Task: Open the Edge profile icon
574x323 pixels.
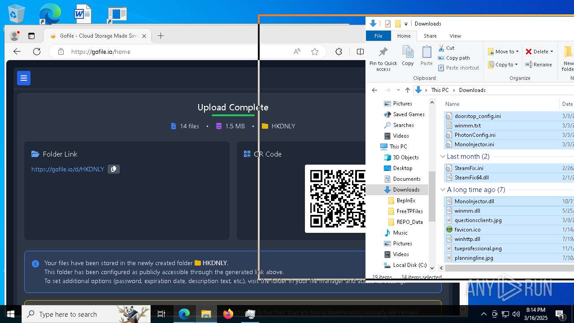Action: (14, 36)
